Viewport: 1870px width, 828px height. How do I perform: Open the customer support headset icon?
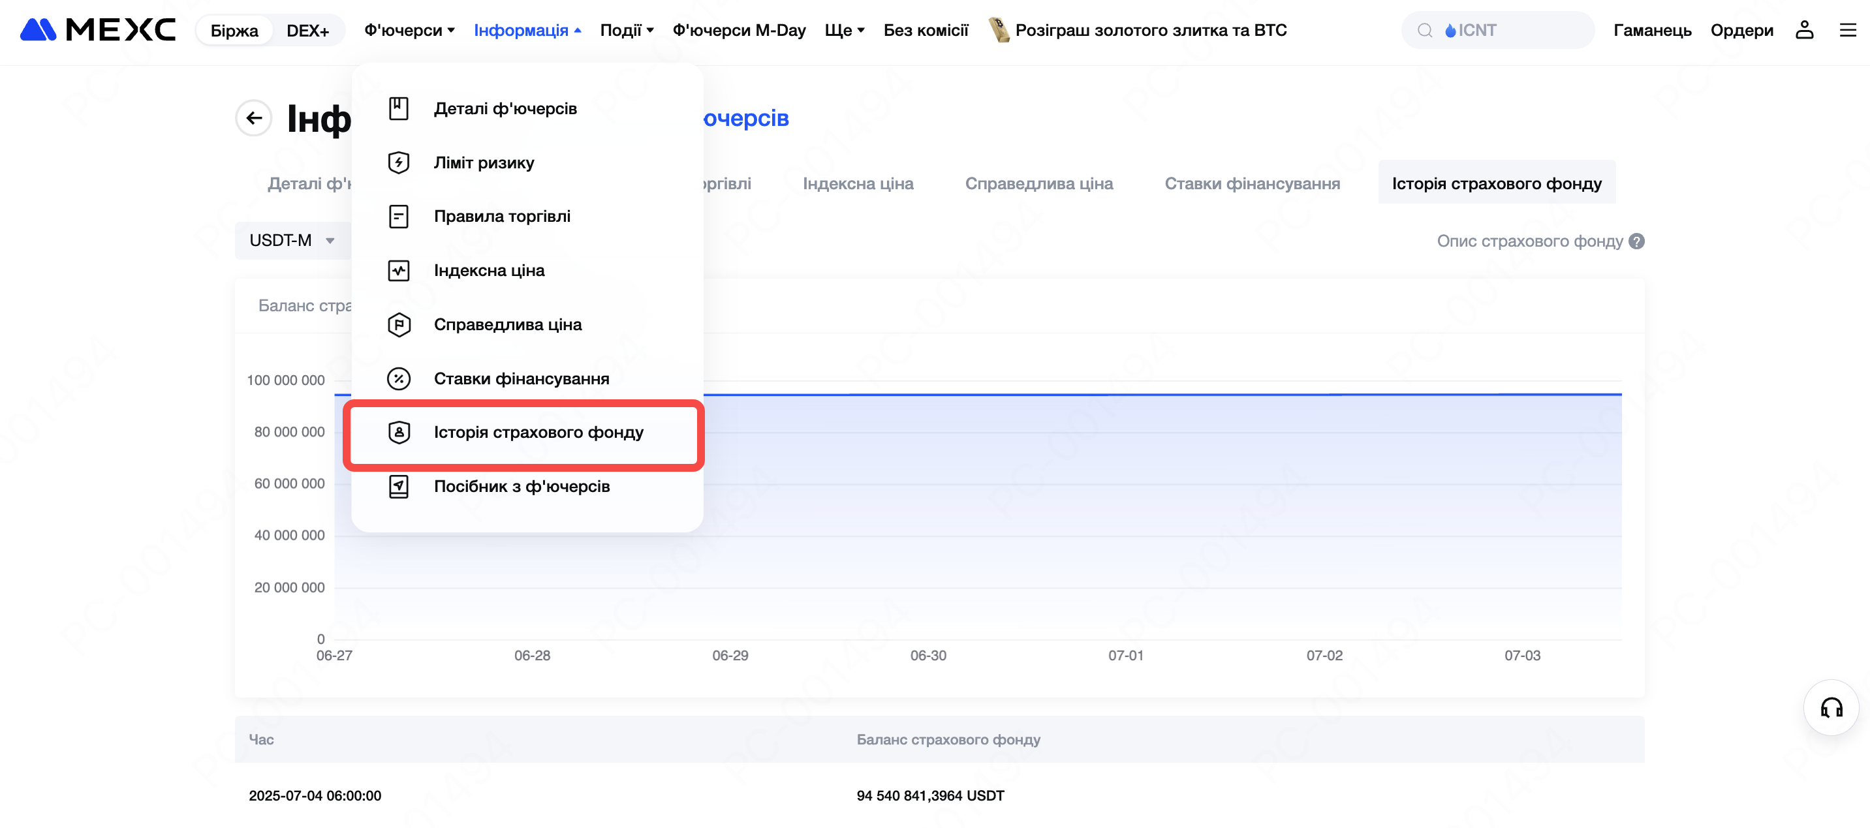point(1830,707)
